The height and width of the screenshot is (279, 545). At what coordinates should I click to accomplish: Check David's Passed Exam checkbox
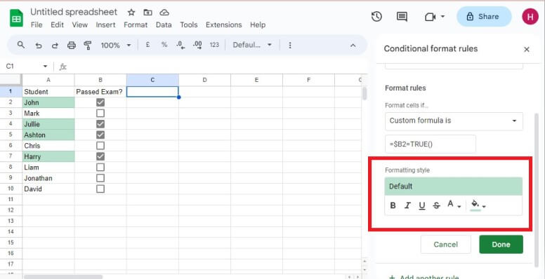pyautogui.click(x=100, y=189)
